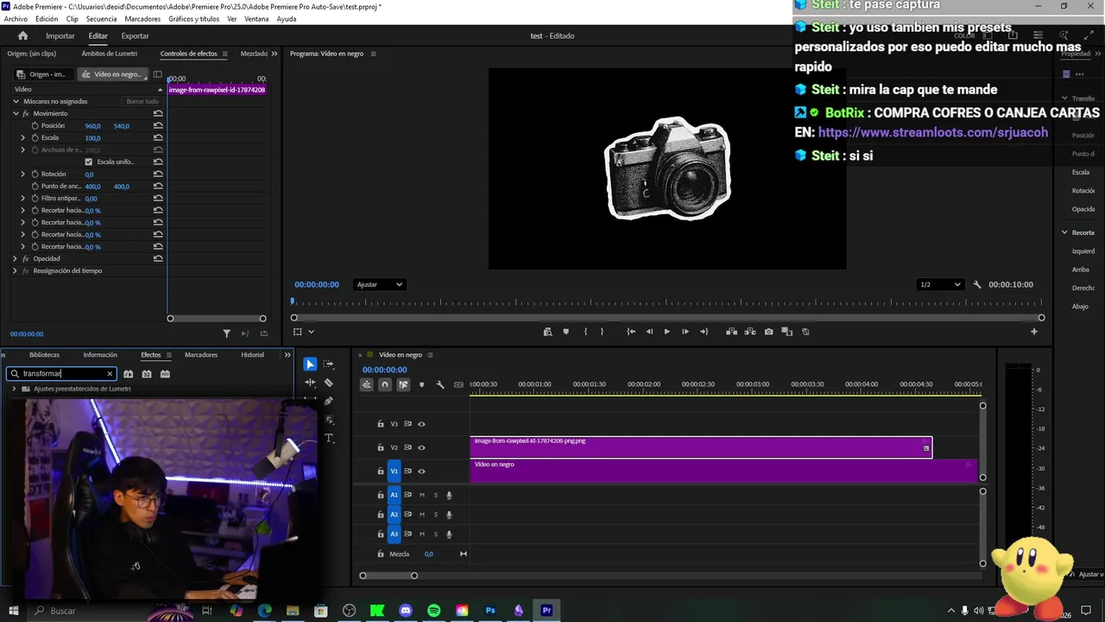1105x622 pixels.
Task: Hide track V3 with eye icon
Action: coord(421,424)
